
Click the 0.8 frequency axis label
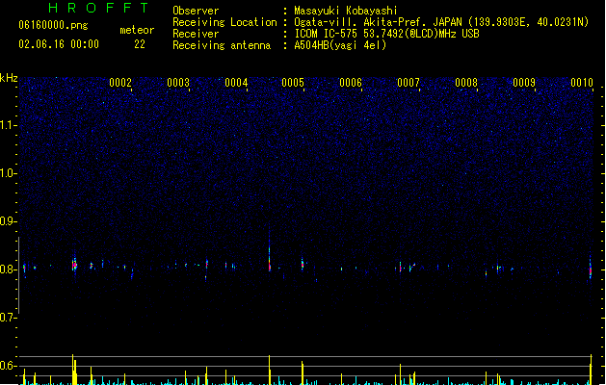pyautogui.click(x=8, y=269)
